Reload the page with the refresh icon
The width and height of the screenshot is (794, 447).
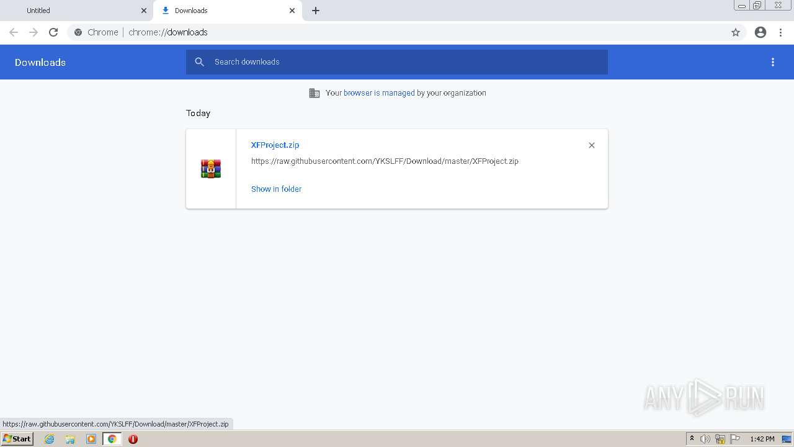tap(53, 32)
